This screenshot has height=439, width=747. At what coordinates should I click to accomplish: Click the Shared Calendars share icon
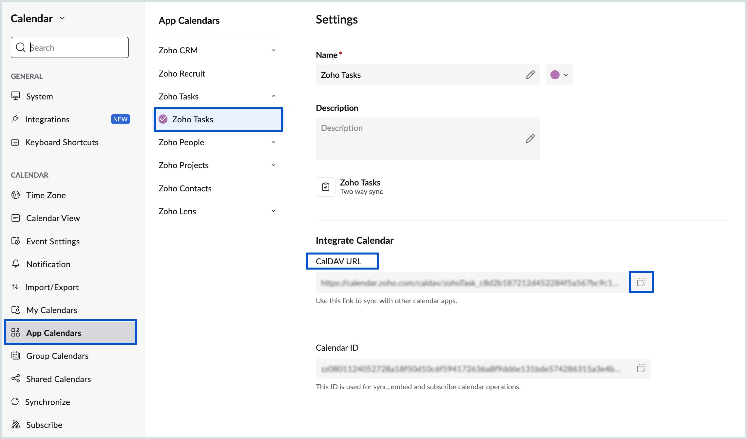[x=15, y=378]
